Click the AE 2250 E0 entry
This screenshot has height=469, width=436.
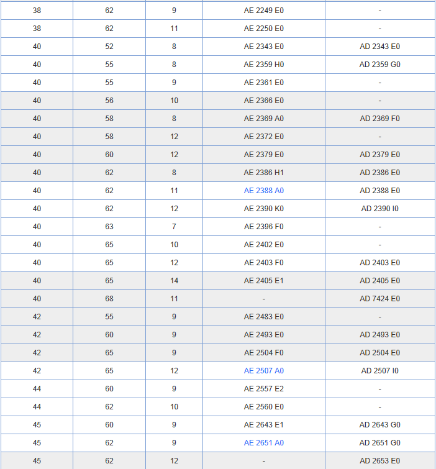tap(263, 29)
